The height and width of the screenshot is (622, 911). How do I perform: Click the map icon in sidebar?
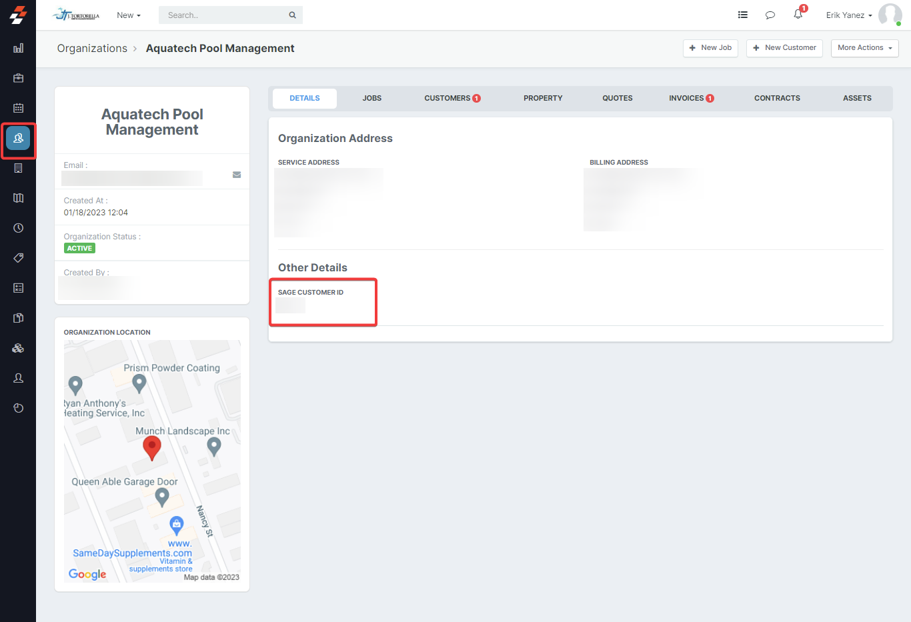18,198
